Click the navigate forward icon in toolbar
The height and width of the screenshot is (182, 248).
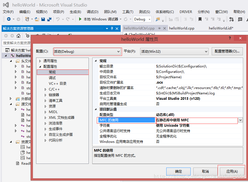pyautogui.click(x=18, y=19)
